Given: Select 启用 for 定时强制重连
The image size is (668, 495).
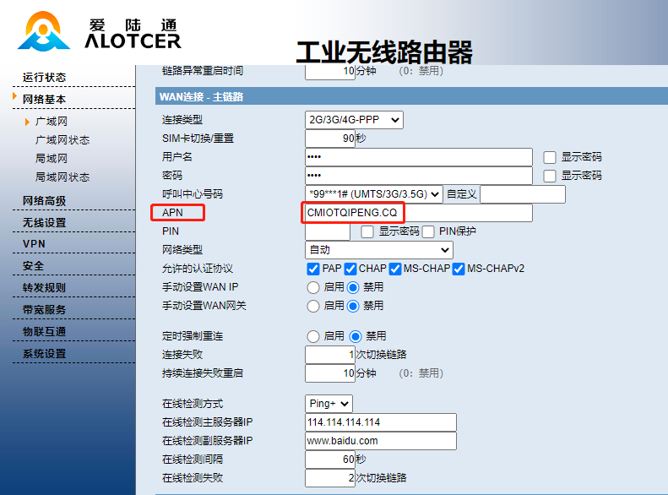Looking at the screenshot, I should [x=313, y=336].
